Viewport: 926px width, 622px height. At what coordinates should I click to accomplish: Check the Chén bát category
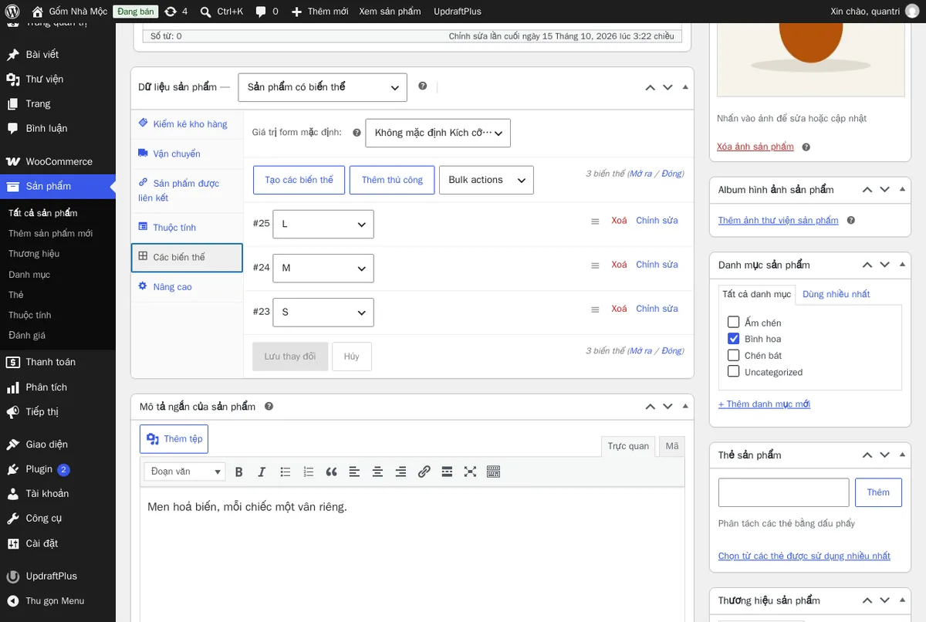tap(734, 355)
